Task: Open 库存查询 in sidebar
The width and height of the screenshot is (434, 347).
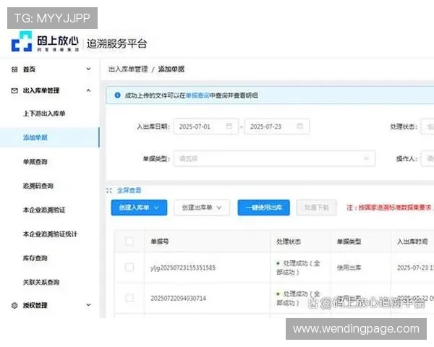Action: click(35, 258)
